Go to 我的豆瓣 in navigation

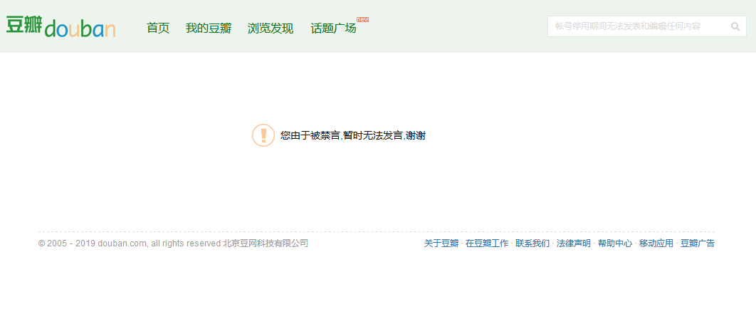(209, 28)
